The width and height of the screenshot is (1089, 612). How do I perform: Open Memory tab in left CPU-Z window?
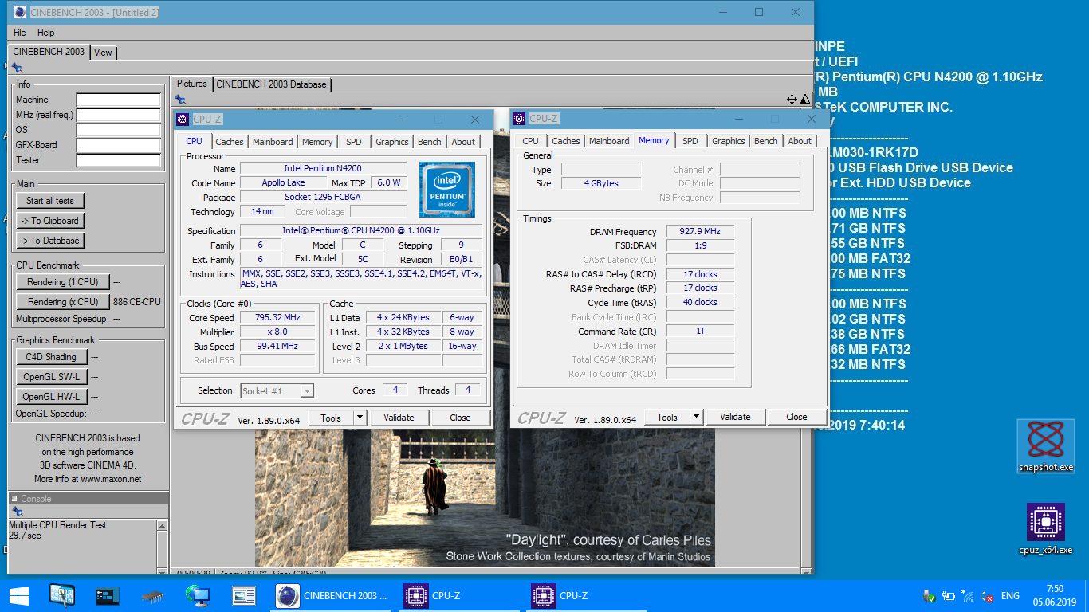pyautogui.click(x=317, y=142)
